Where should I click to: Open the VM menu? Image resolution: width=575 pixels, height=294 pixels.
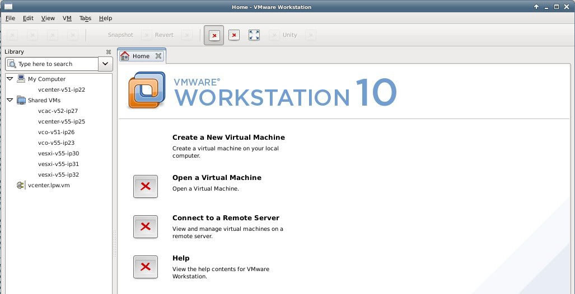(x=67, y=18)
